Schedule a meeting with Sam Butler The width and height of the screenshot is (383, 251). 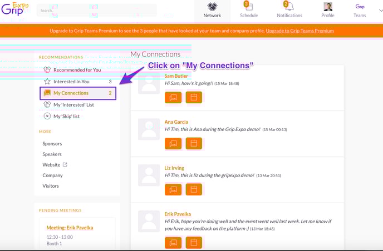[194, 98]
